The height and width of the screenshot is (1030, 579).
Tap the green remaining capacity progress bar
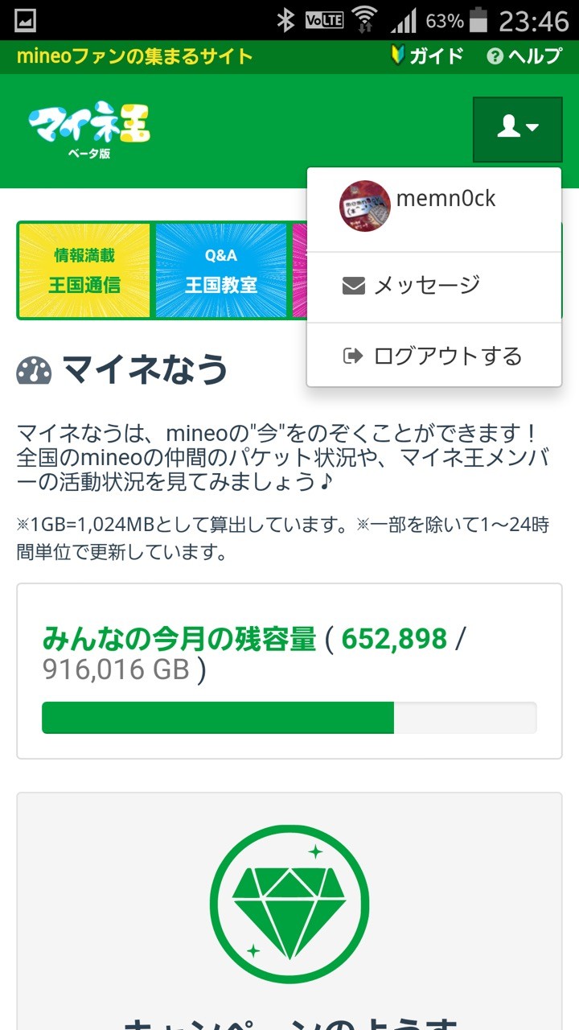coord(289,718)
